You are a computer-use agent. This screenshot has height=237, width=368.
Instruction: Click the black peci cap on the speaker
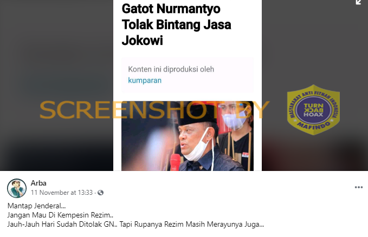coord(197,115)
